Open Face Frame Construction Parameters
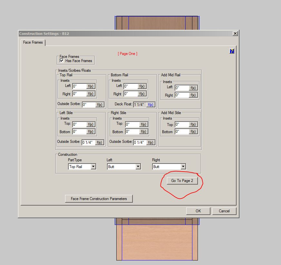The height and width of the screenshot is (265, 281). (99, 199)
